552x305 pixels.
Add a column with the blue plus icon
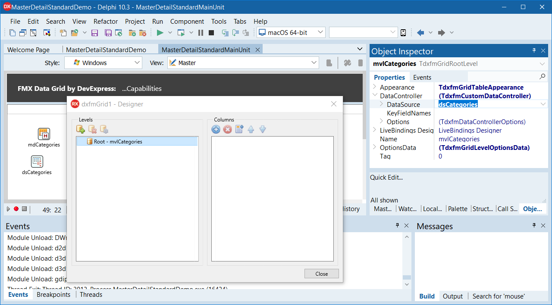[x=216, y=129]
